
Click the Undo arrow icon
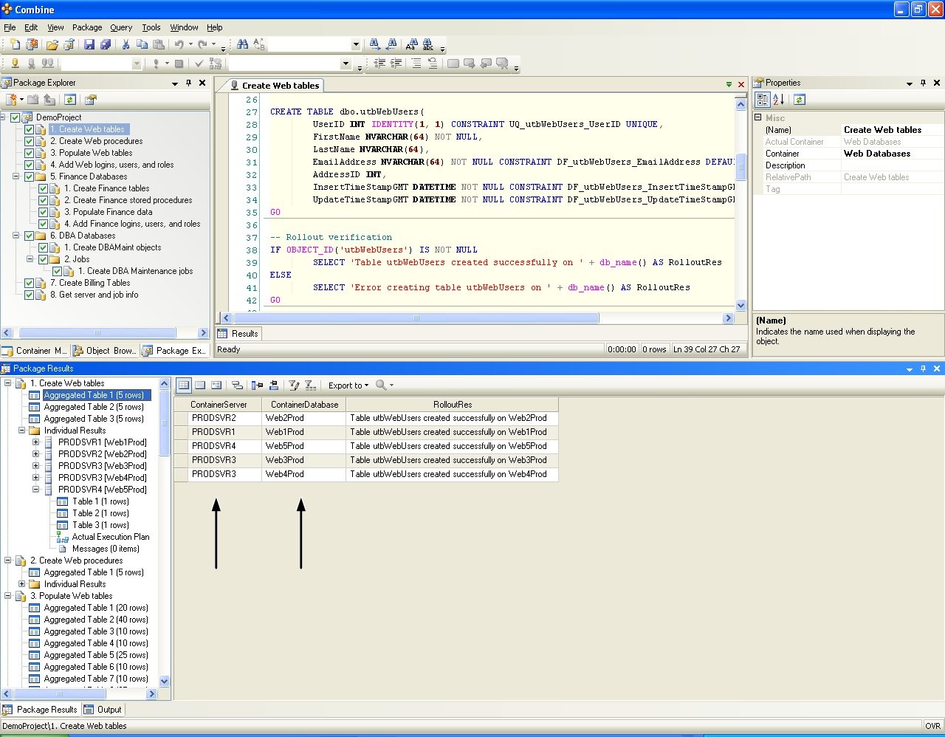179,45
